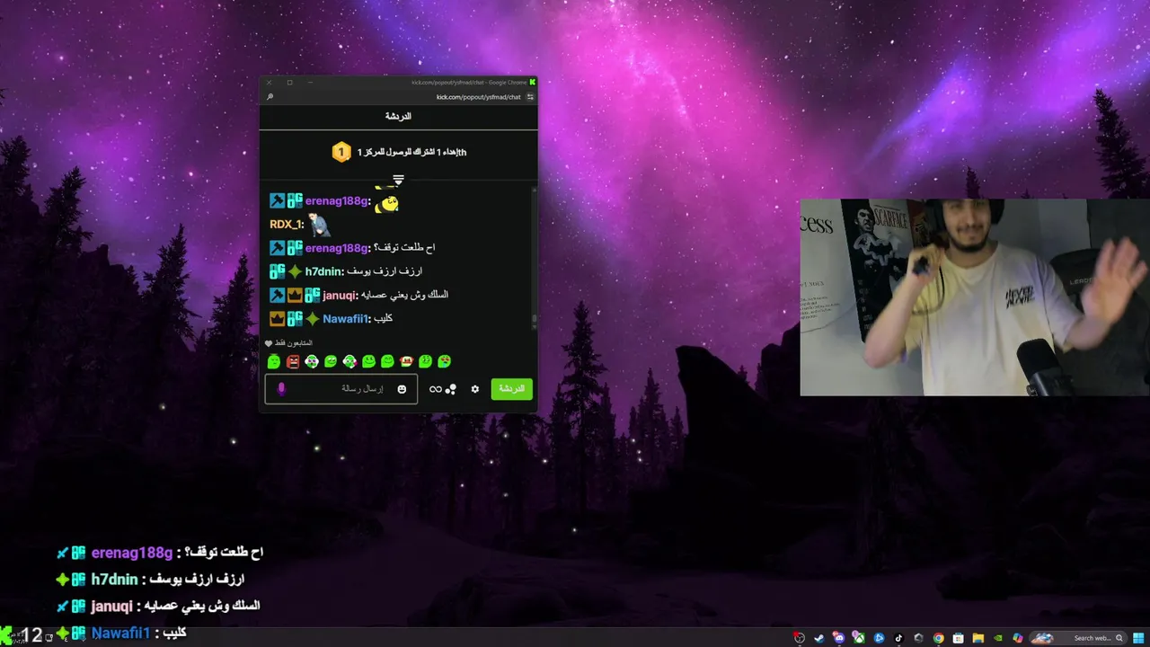Open File Explorer from the taskbar
The height and width of the screenshot is (647, 1150).
[977, 638]
